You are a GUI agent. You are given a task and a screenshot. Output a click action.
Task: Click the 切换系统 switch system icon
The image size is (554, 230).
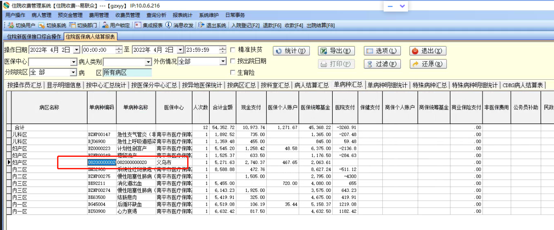click(42, 25)
